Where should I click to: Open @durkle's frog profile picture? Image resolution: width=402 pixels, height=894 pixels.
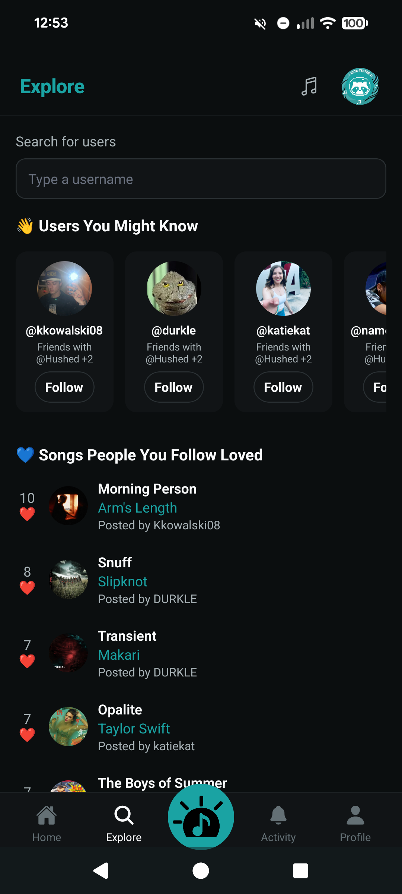tap(174, 288)
